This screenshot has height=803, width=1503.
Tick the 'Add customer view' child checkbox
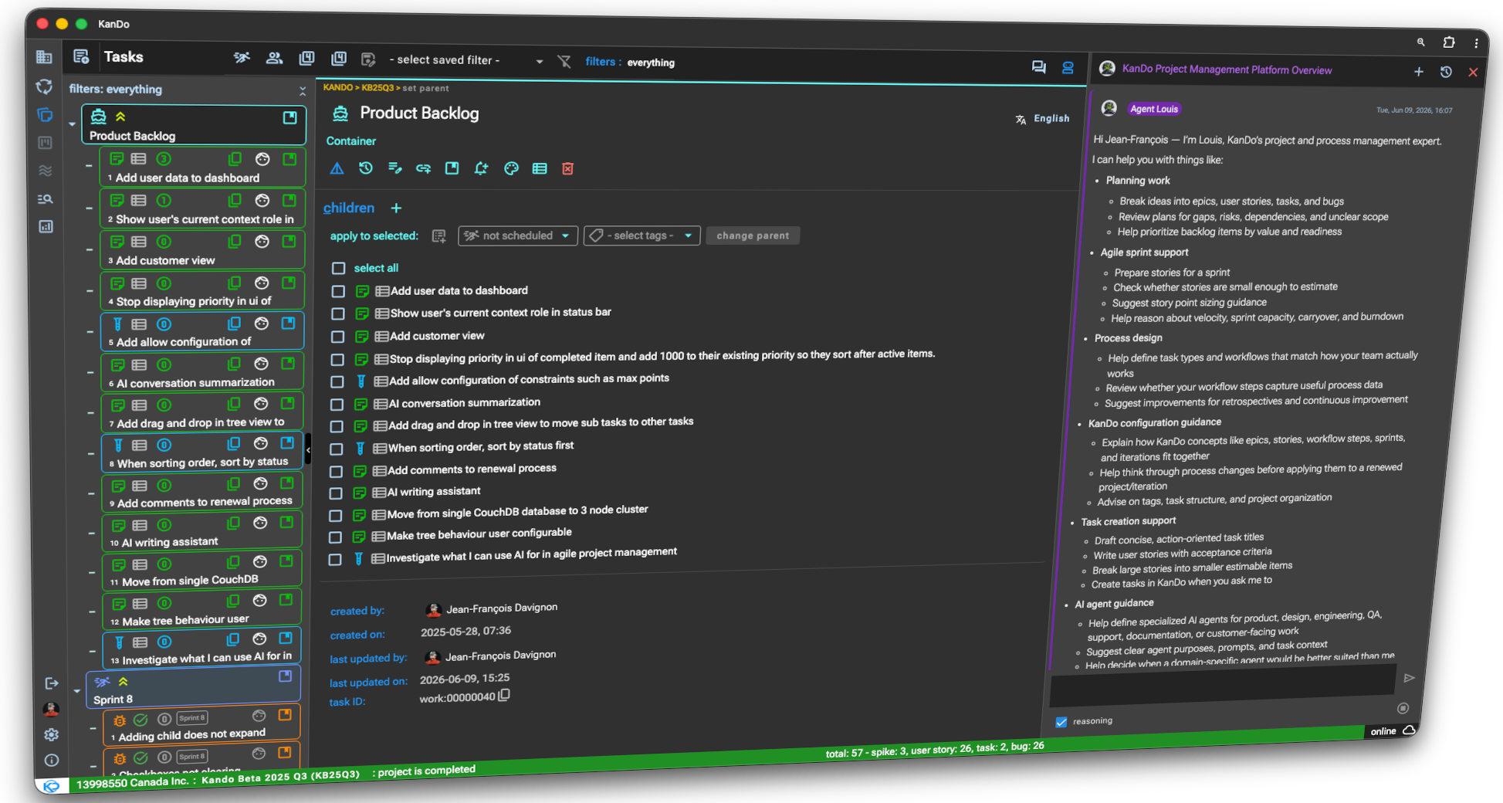tap(337, 337)
